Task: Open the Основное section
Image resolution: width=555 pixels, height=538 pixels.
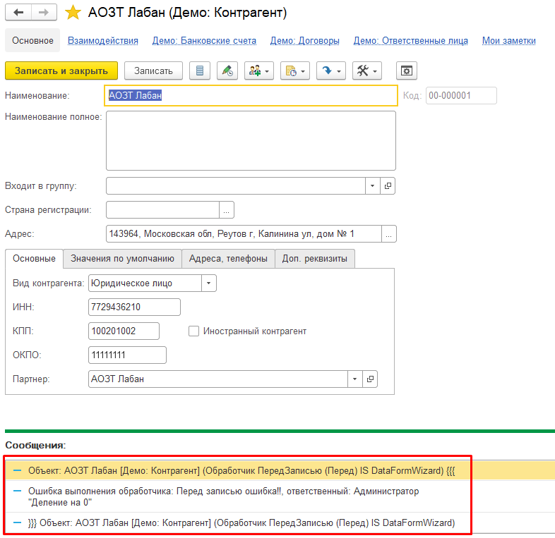Action: pos(32,40)
